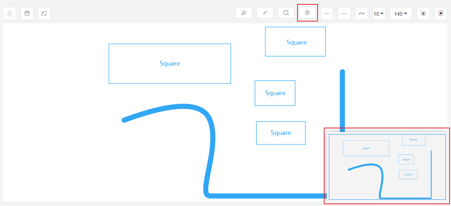
Task: Select the pencil tool
Action: (265, 13)
